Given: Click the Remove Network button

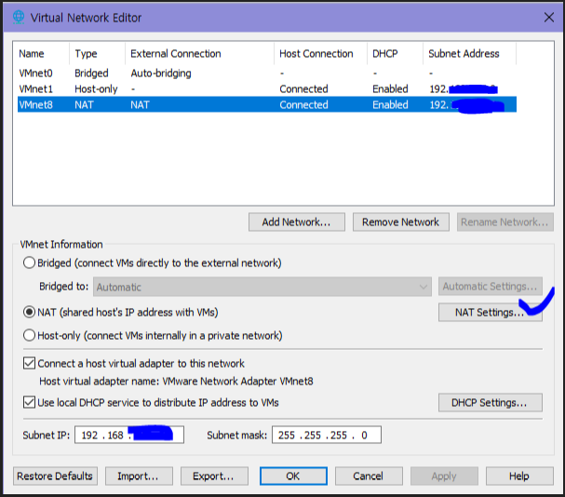Looking at the screenshot, I should pyautogui.click(x=400, y=222).
